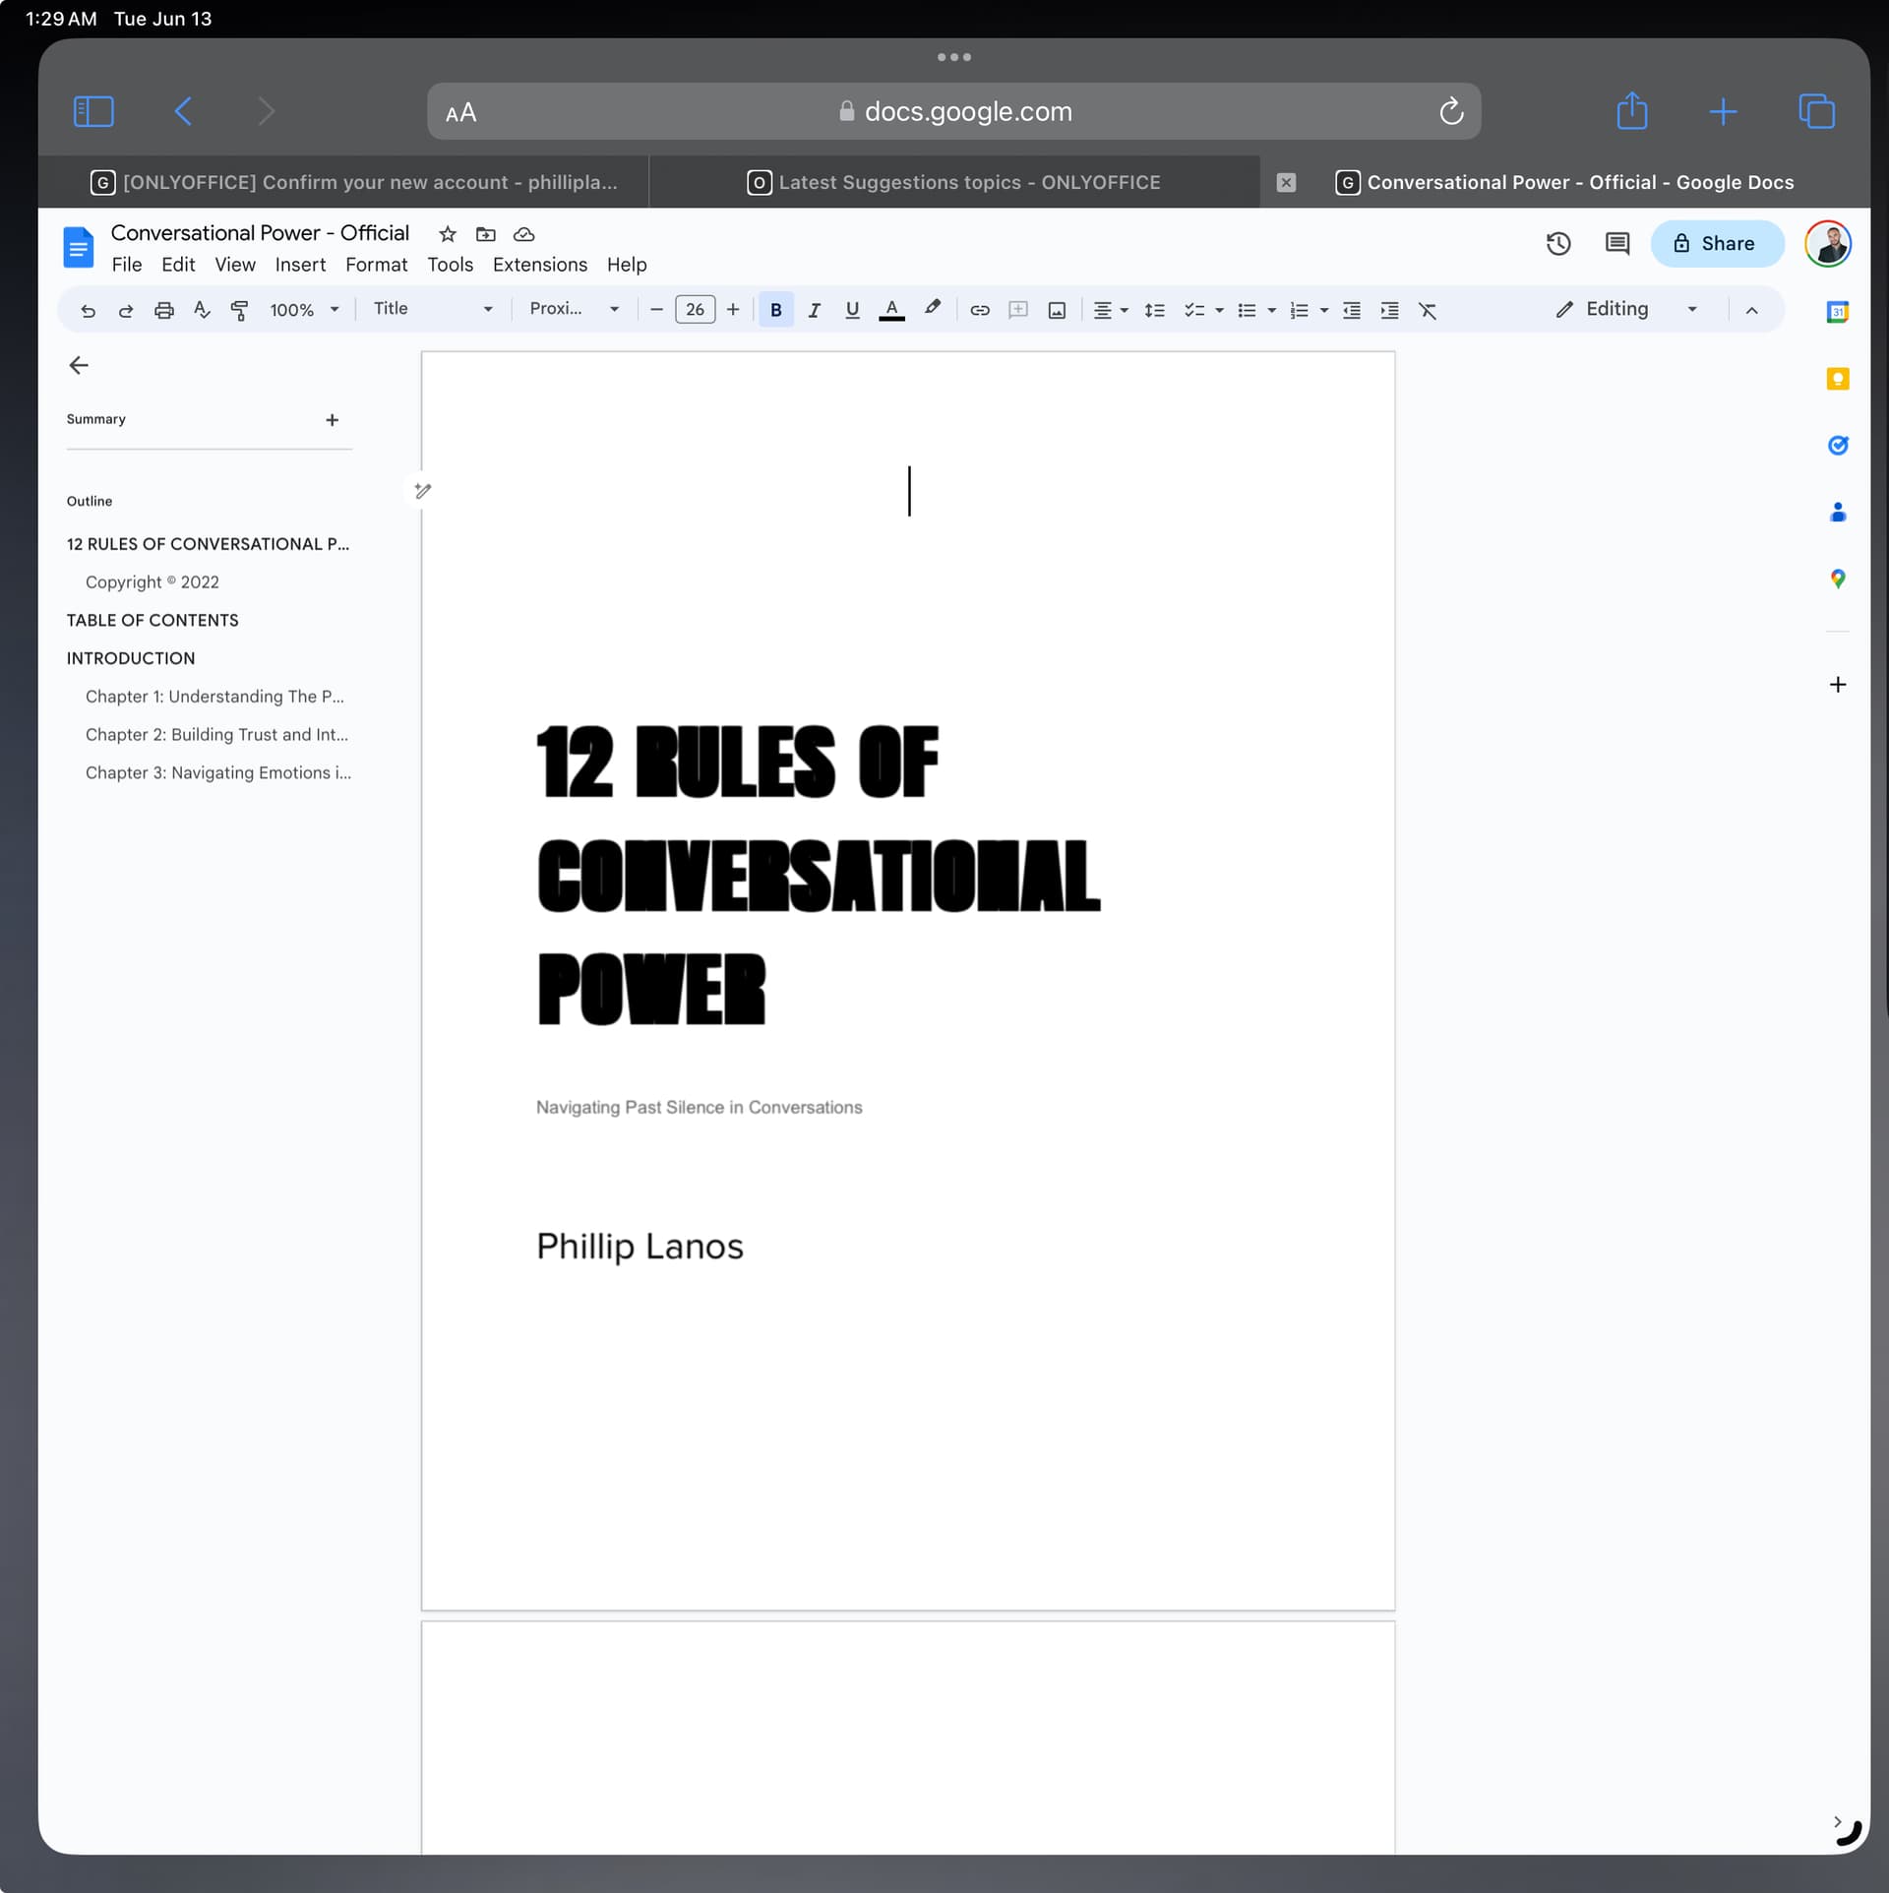Image resolution: width=1889 pixels, height=1893 pixels.
Task: Go to INTRODUCTION in the outline
Action: point(131,658)
